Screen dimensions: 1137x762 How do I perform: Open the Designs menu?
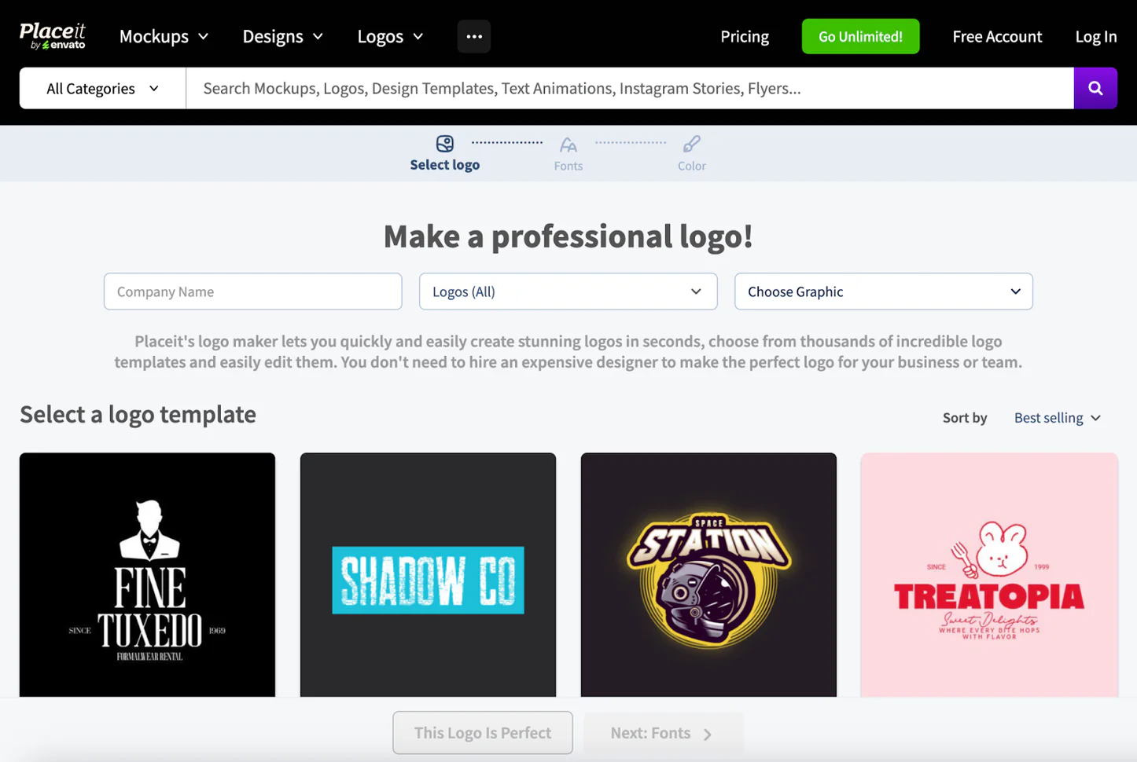[281, 36]
